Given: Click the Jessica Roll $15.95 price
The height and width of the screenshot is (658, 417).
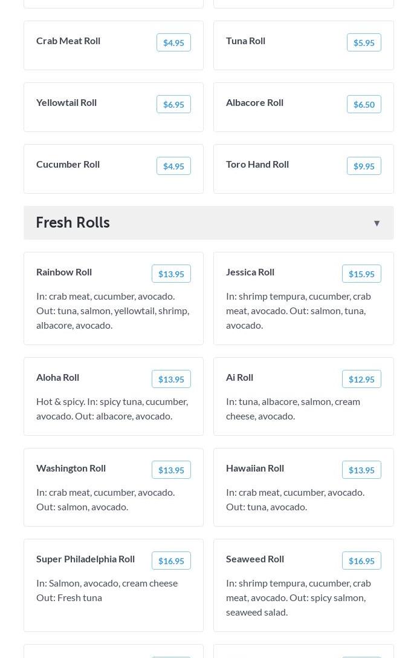Looking at the screenshot, I should [x=361, y=274].
